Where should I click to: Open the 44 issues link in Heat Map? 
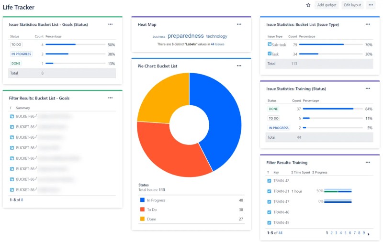pyautogui.click(x=217, y=44)
